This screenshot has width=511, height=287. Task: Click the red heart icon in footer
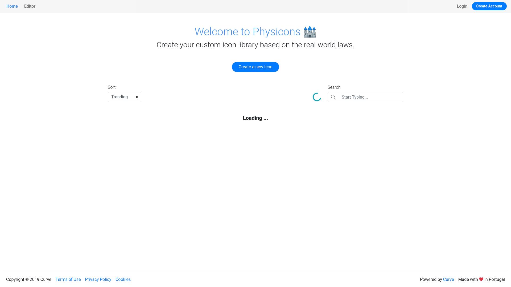481,279
